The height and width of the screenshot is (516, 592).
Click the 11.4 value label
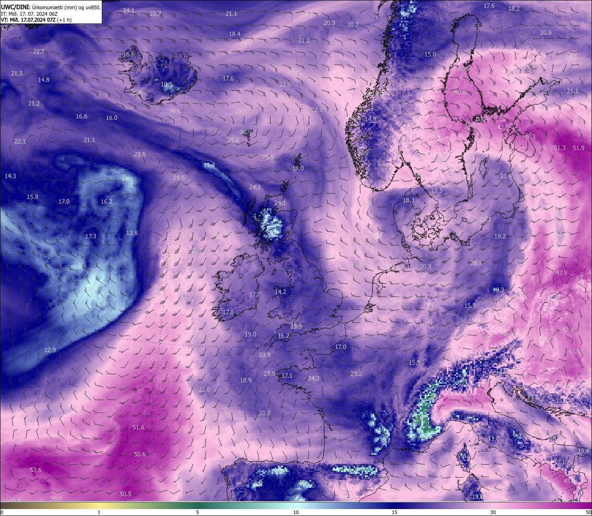[209, 165]
